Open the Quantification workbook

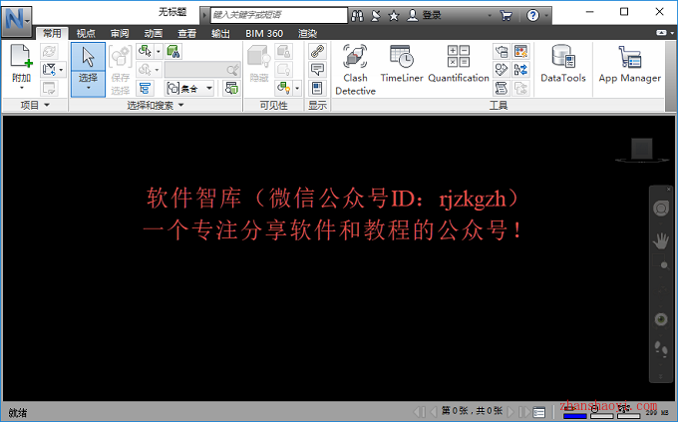[x=459, y=63]
